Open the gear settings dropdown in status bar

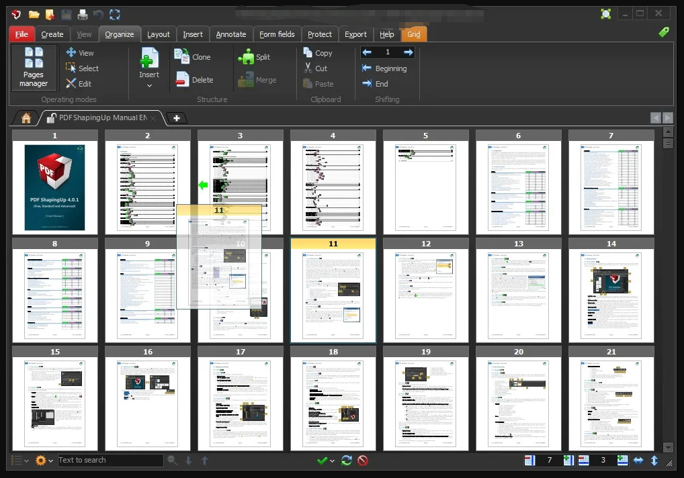click(44, 461)
